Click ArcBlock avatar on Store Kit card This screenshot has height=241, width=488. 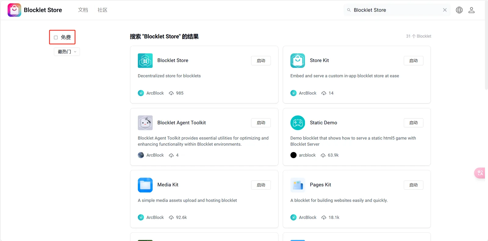coord(293,93)
